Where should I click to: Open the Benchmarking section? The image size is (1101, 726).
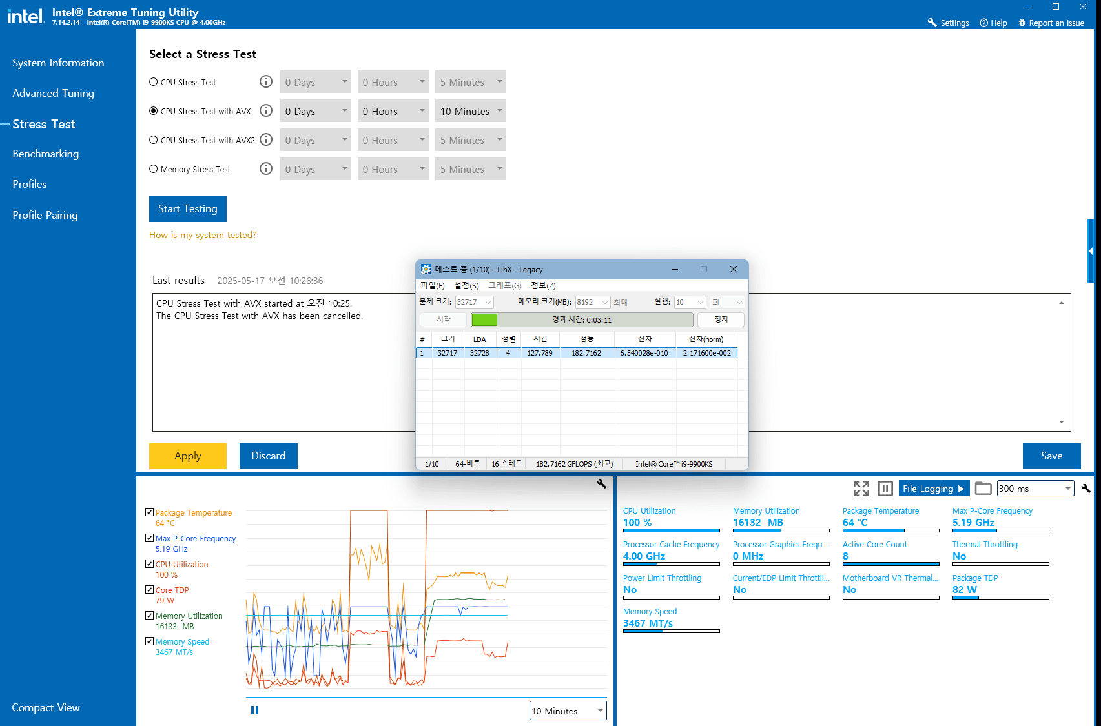point(46,154)
